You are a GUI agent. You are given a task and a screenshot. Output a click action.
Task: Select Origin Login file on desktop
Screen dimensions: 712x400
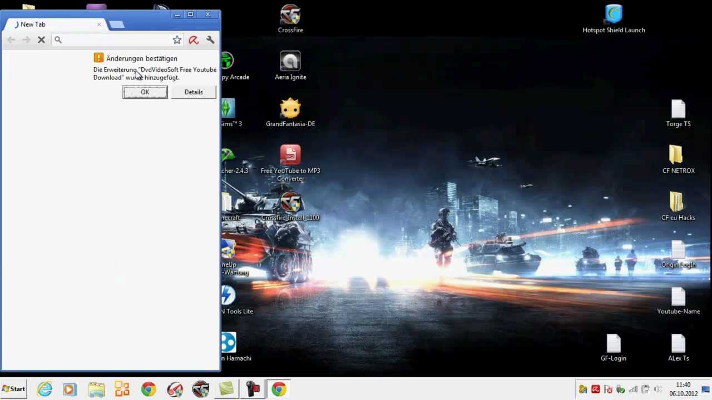tap(678, 253)
